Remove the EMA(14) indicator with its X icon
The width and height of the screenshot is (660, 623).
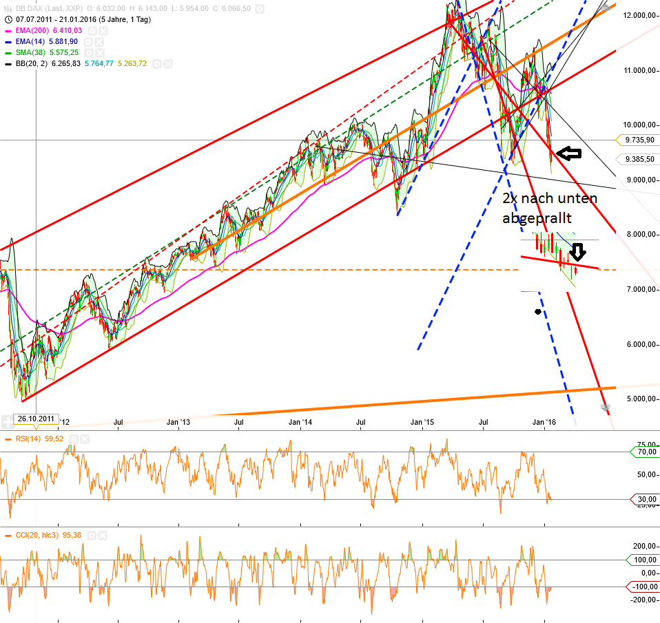click(99, 41)
